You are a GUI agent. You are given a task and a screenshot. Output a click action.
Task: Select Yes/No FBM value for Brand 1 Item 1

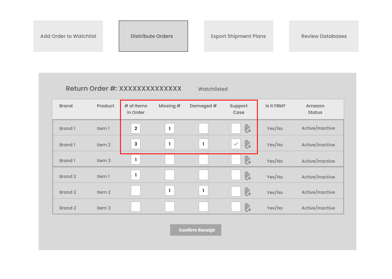point(275,128)
